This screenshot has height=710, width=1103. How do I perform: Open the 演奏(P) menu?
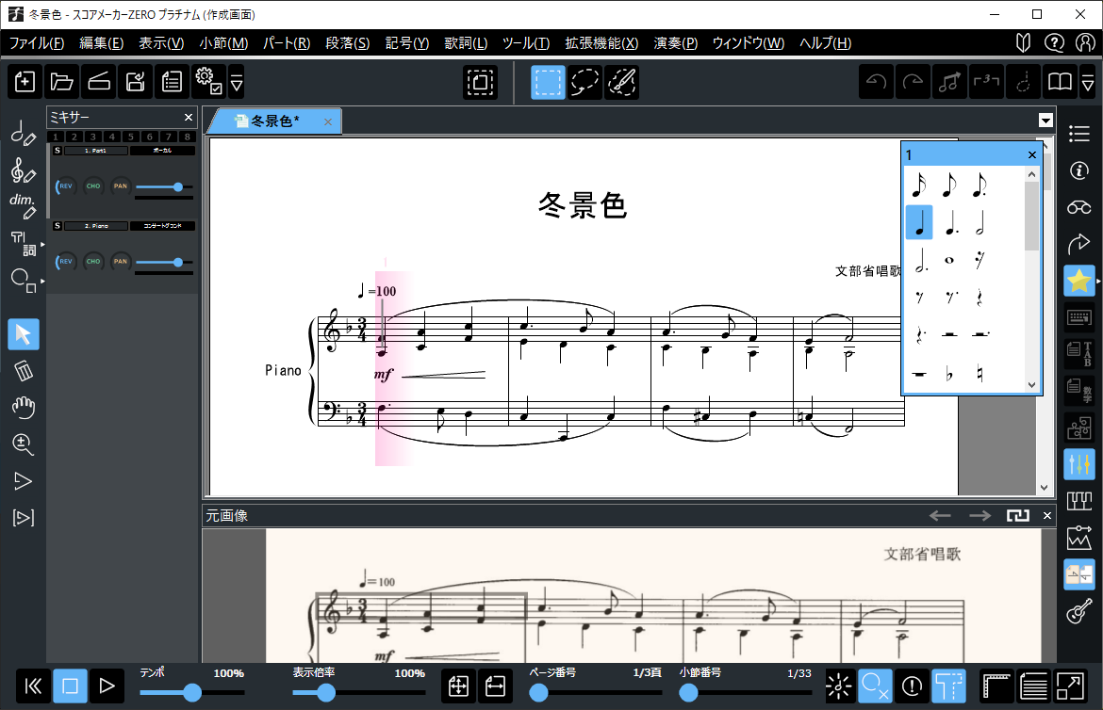[x=675, y=43]
